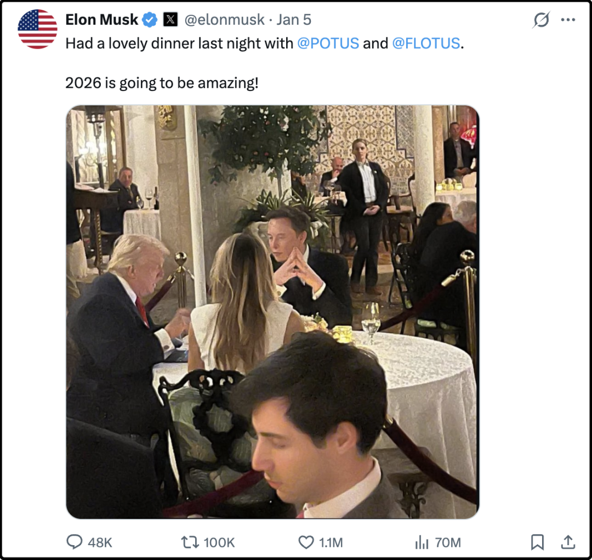
Task: Open the three-dot More options menu
Action: click(x=568, y=20)
